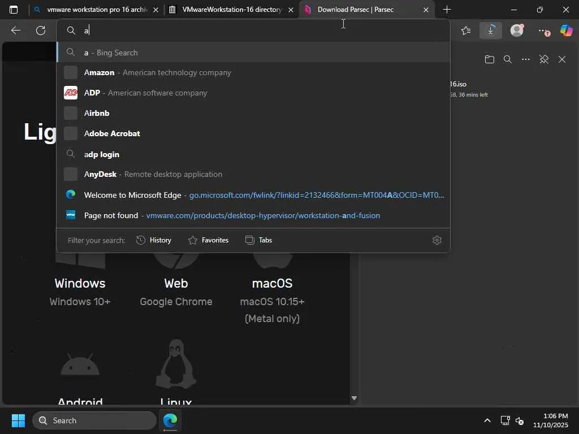
Task: Open the clock and date flyout
Action: [551, 420]
